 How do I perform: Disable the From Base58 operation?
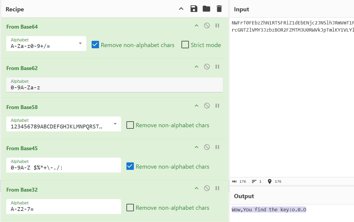point(207,106)
